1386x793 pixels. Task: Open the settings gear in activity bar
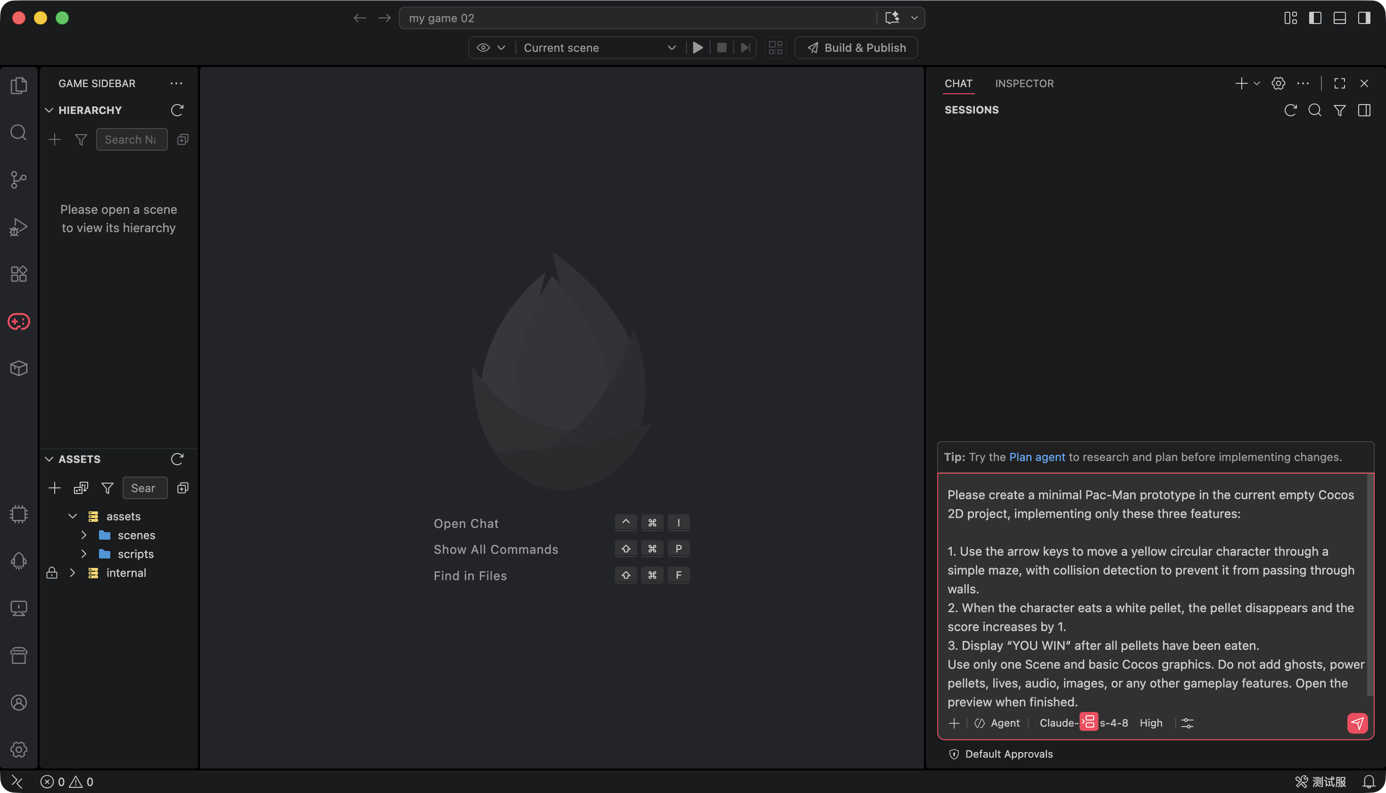[18, 750]
